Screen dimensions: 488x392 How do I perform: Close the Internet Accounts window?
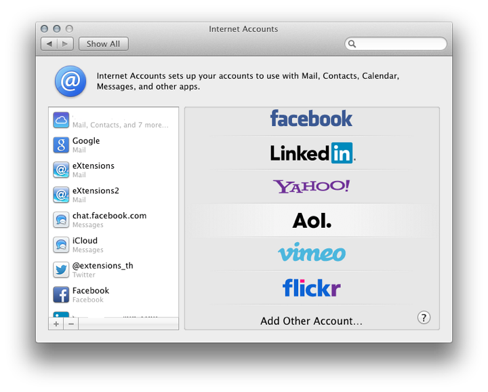click(x=44, y=28)
